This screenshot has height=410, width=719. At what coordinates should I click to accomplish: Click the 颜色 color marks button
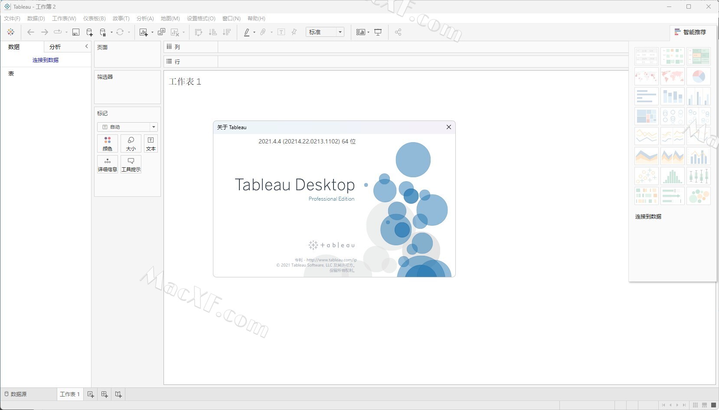(x=108, y=143)
